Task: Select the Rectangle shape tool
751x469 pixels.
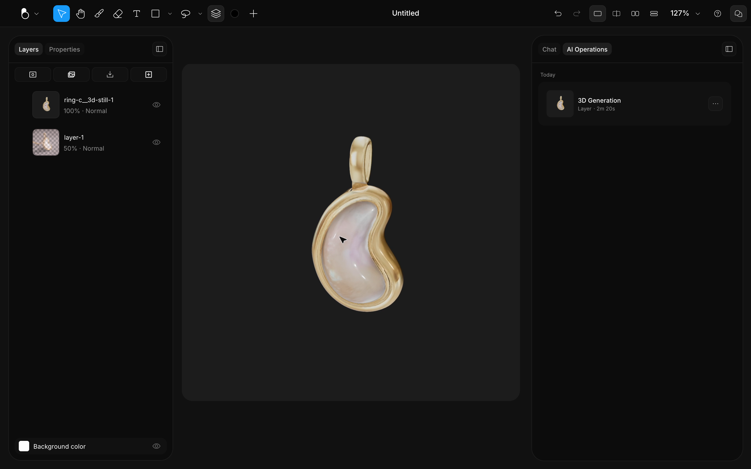Action: [155, 14]
